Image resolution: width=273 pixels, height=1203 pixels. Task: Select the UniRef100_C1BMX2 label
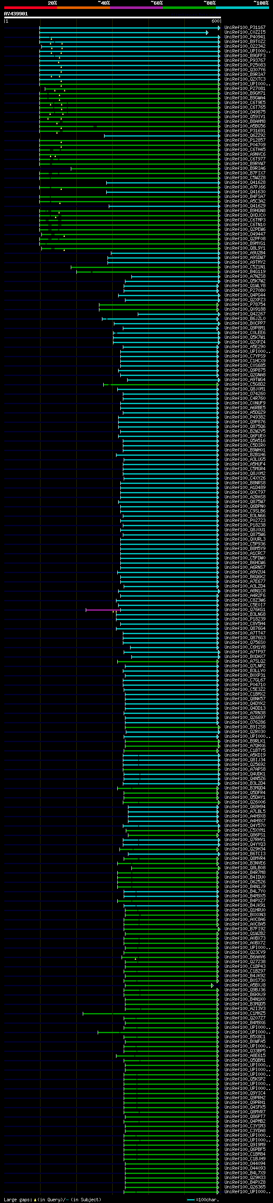tap(244, 694)
